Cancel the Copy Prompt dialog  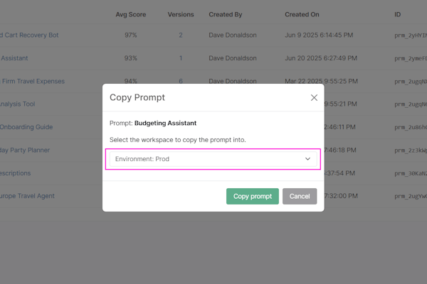[300, 196]
